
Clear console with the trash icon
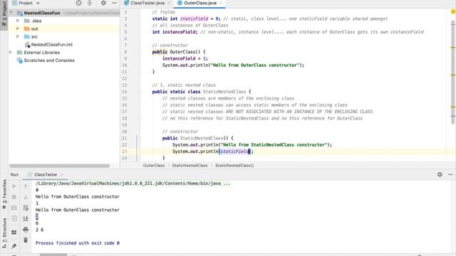tap(26, 240)
